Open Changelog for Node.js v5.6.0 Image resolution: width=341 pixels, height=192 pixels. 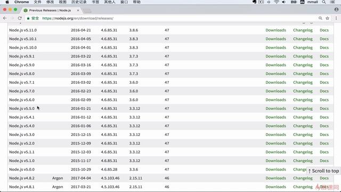pyautogui.click(x=303, y=100)
